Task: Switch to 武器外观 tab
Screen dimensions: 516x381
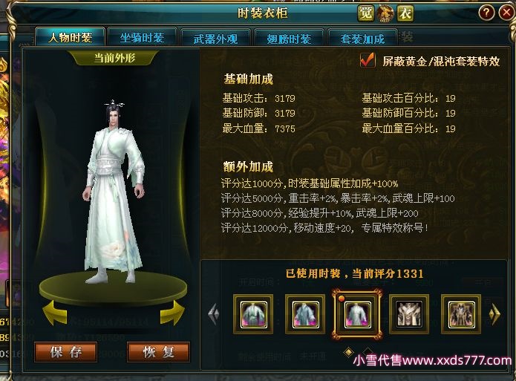Action: click(x=216, y=39)
